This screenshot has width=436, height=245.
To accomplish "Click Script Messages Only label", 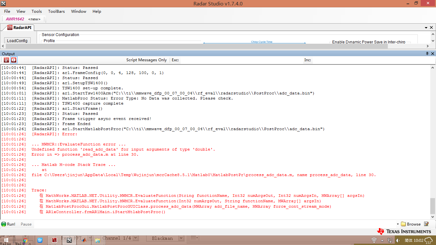I will point(147,60).
